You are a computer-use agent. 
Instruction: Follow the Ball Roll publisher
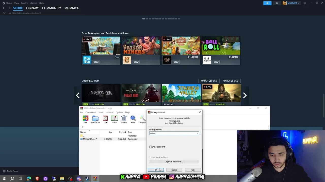click(x=216, y=62)
